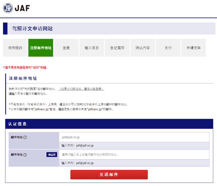
Task: Select the 确认内容 step tab
Action: [x=142, y=48]
